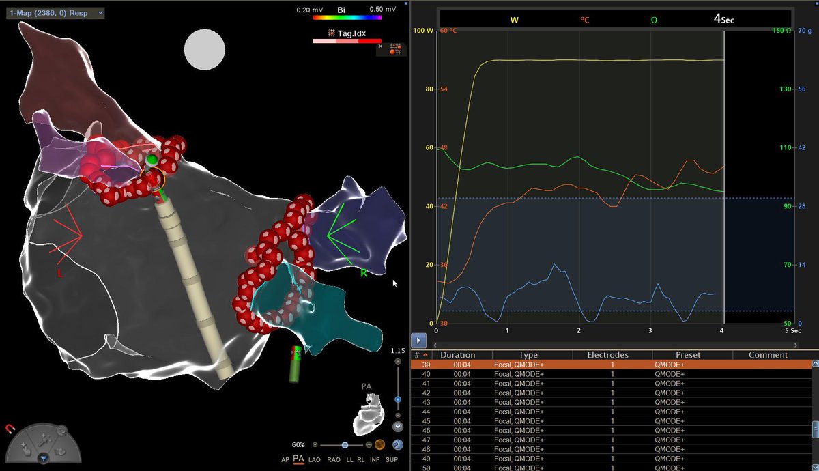This screenshot has height=471, width=819.
Task: Click the vertical zoom slider handle
Action: click(398, 399)
